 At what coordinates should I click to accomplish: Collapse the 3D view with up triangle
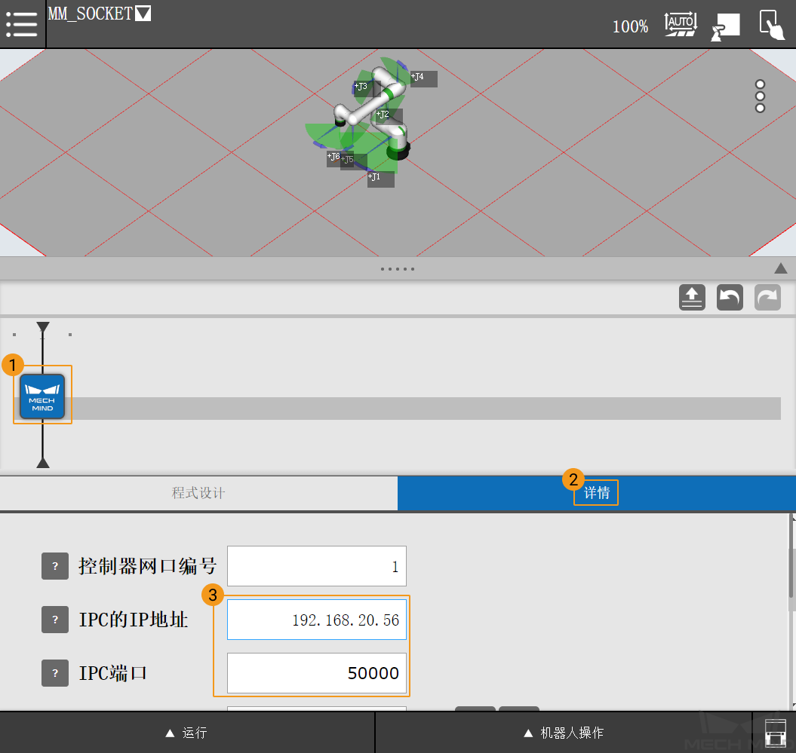780,268
